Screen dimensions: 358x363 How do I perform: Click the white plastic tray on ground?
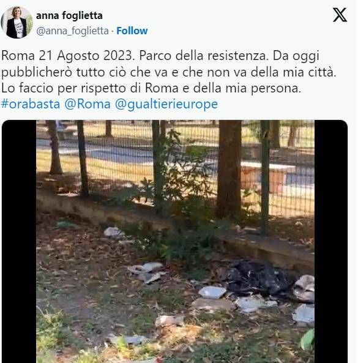click(212, 292)
